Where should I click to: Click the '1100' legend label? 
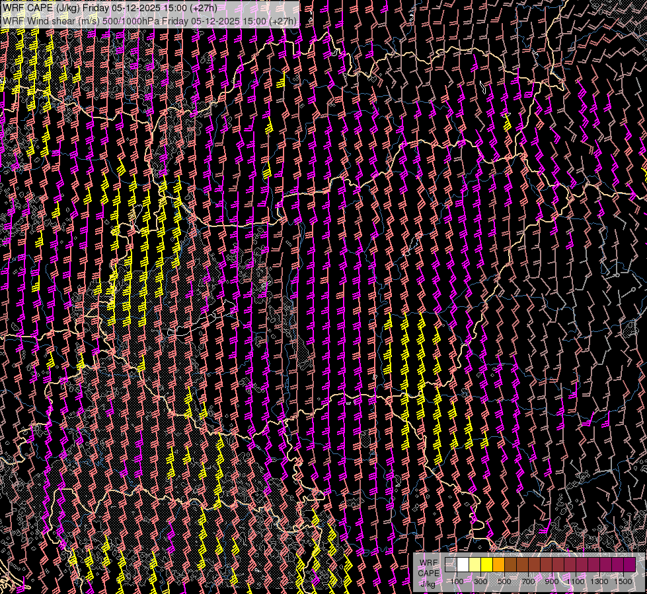pyautogui.click(x=576, y=581)
